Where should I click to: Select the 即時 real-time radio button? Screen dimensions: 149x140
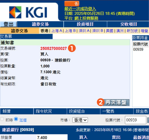pyautogui.click(x=2, y=119)
